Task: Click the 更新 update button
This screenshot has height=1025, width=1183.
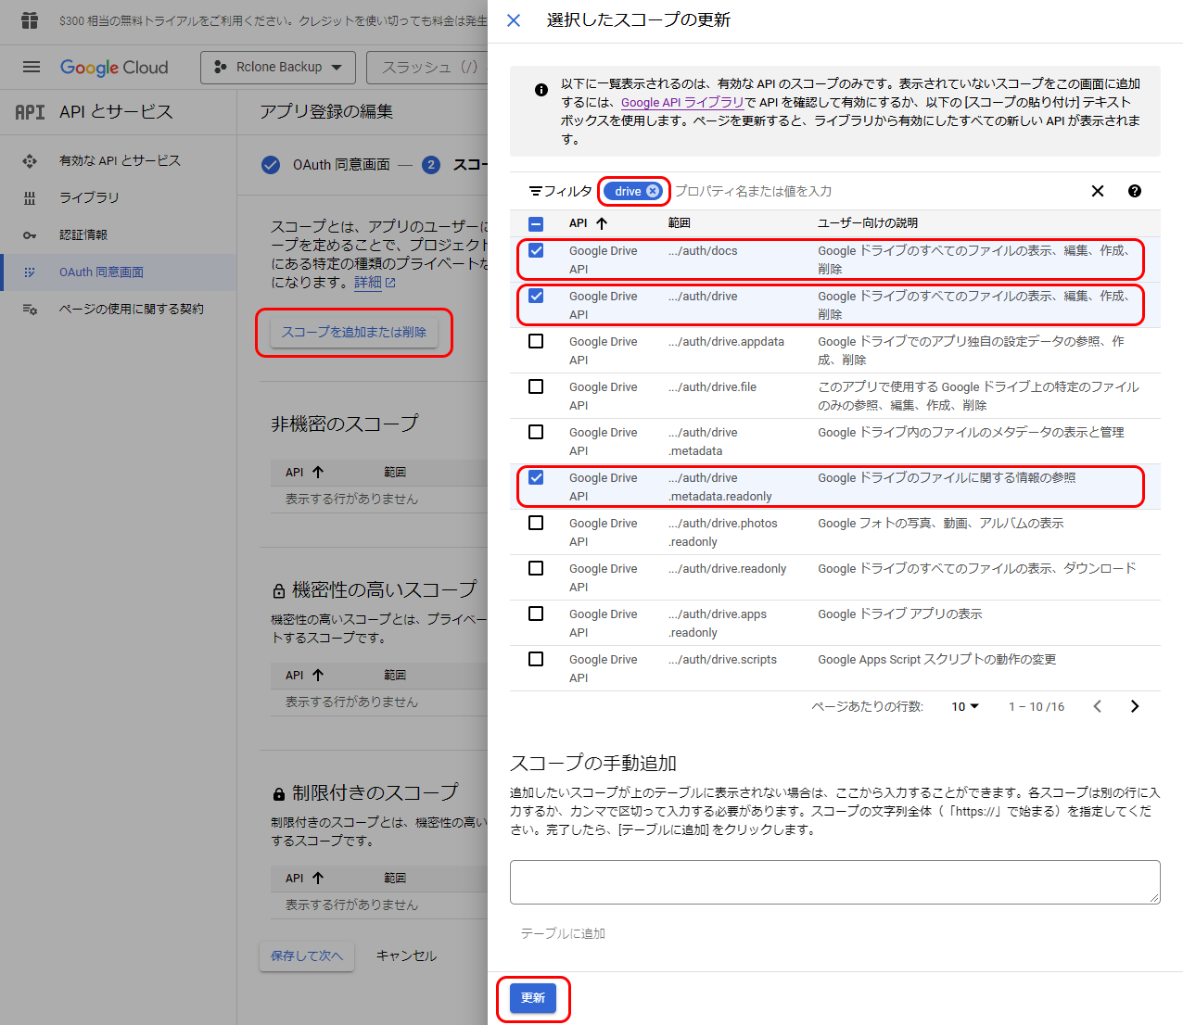Action: click(x=533, y=998)
